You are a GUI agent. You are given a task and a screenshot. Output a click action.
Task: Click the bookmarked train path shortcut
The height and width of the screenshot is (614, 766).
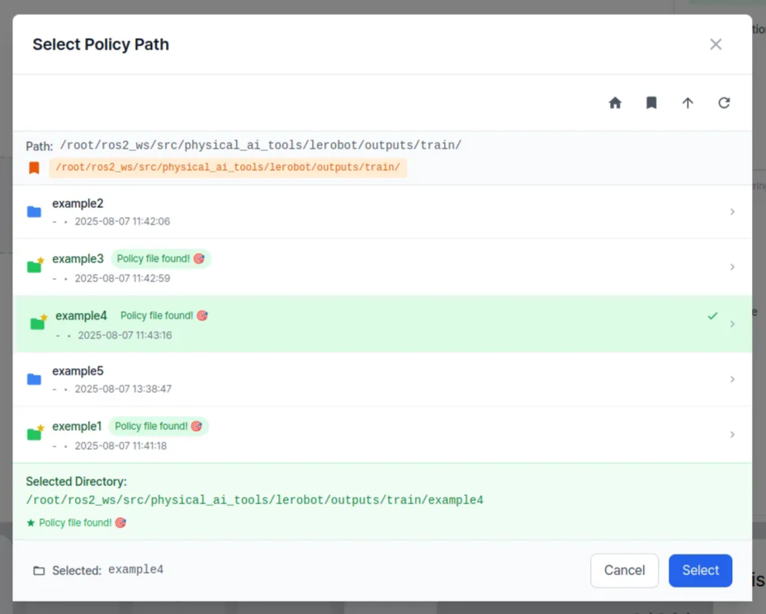point(229,167)
